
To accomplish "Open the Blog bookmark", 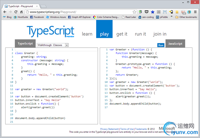I will (x=7, y=17).
